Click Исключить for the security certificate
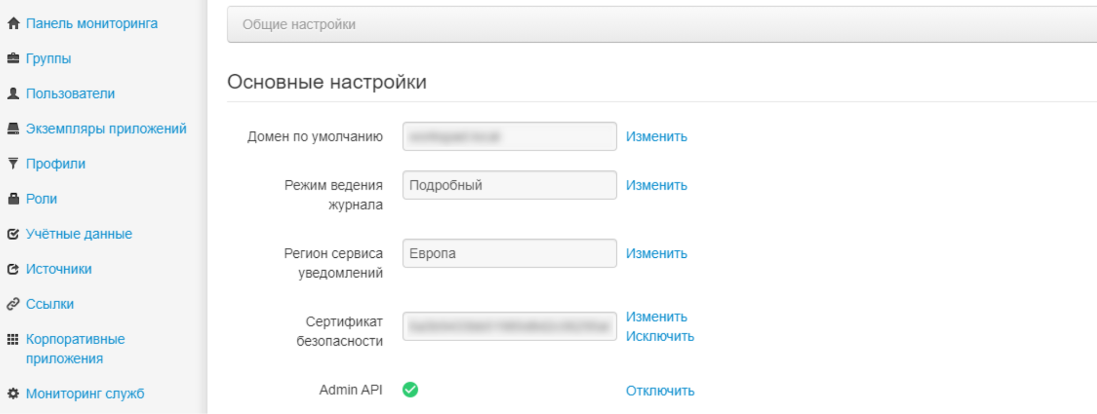Viewport: 1097px width, 414px height. pyautogui.click(x=660, y=336)
